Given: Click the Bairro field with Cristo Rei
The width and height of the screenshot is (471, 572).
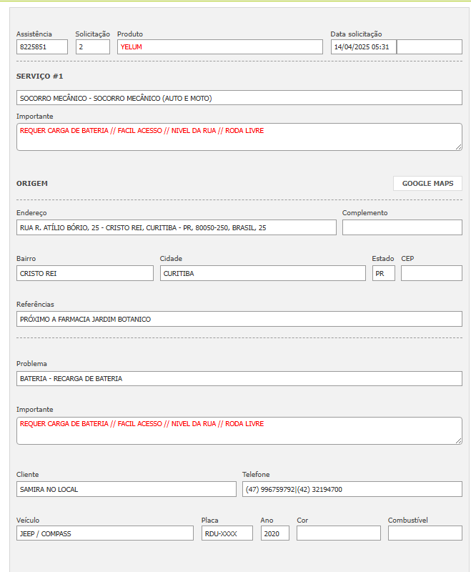Looking at the screenshot, I should click(x=85, y=273).
